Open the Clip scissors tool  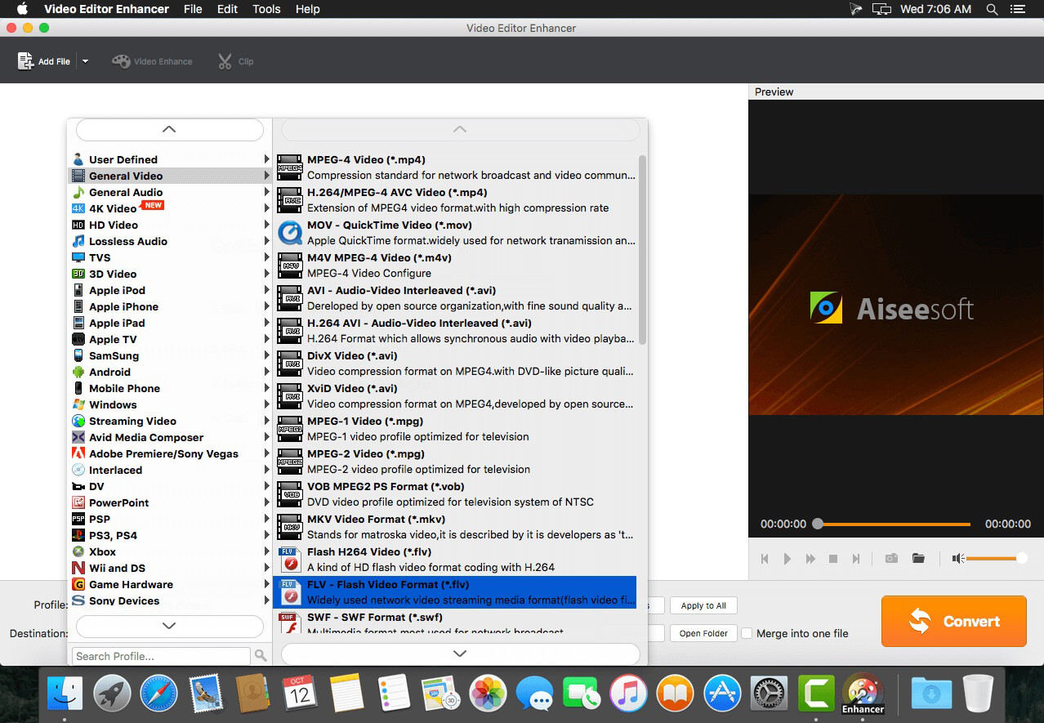pyautogui.click(x=235, y=61)
